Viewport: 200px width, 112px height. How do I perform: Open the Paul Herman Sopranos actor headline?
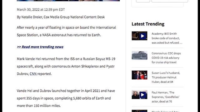tap(165, 97)
